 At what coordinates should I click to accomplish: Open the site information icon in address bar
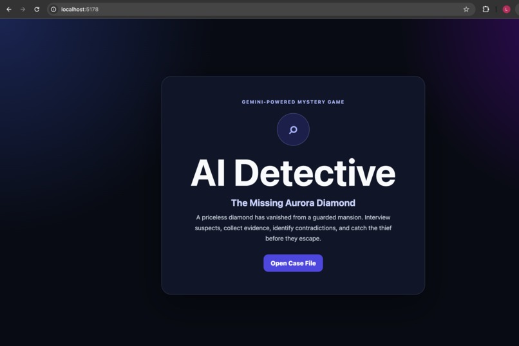pos(53,9)
